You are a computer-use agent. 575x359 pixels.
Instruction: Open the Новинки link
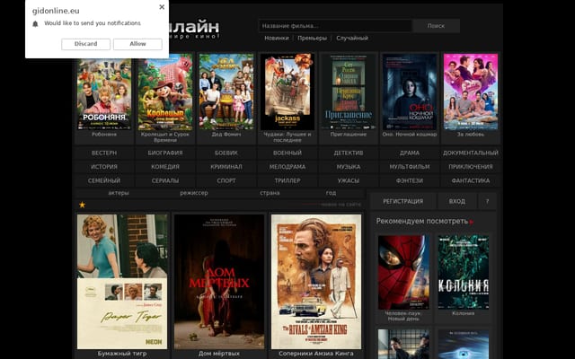tap(277, 38)
